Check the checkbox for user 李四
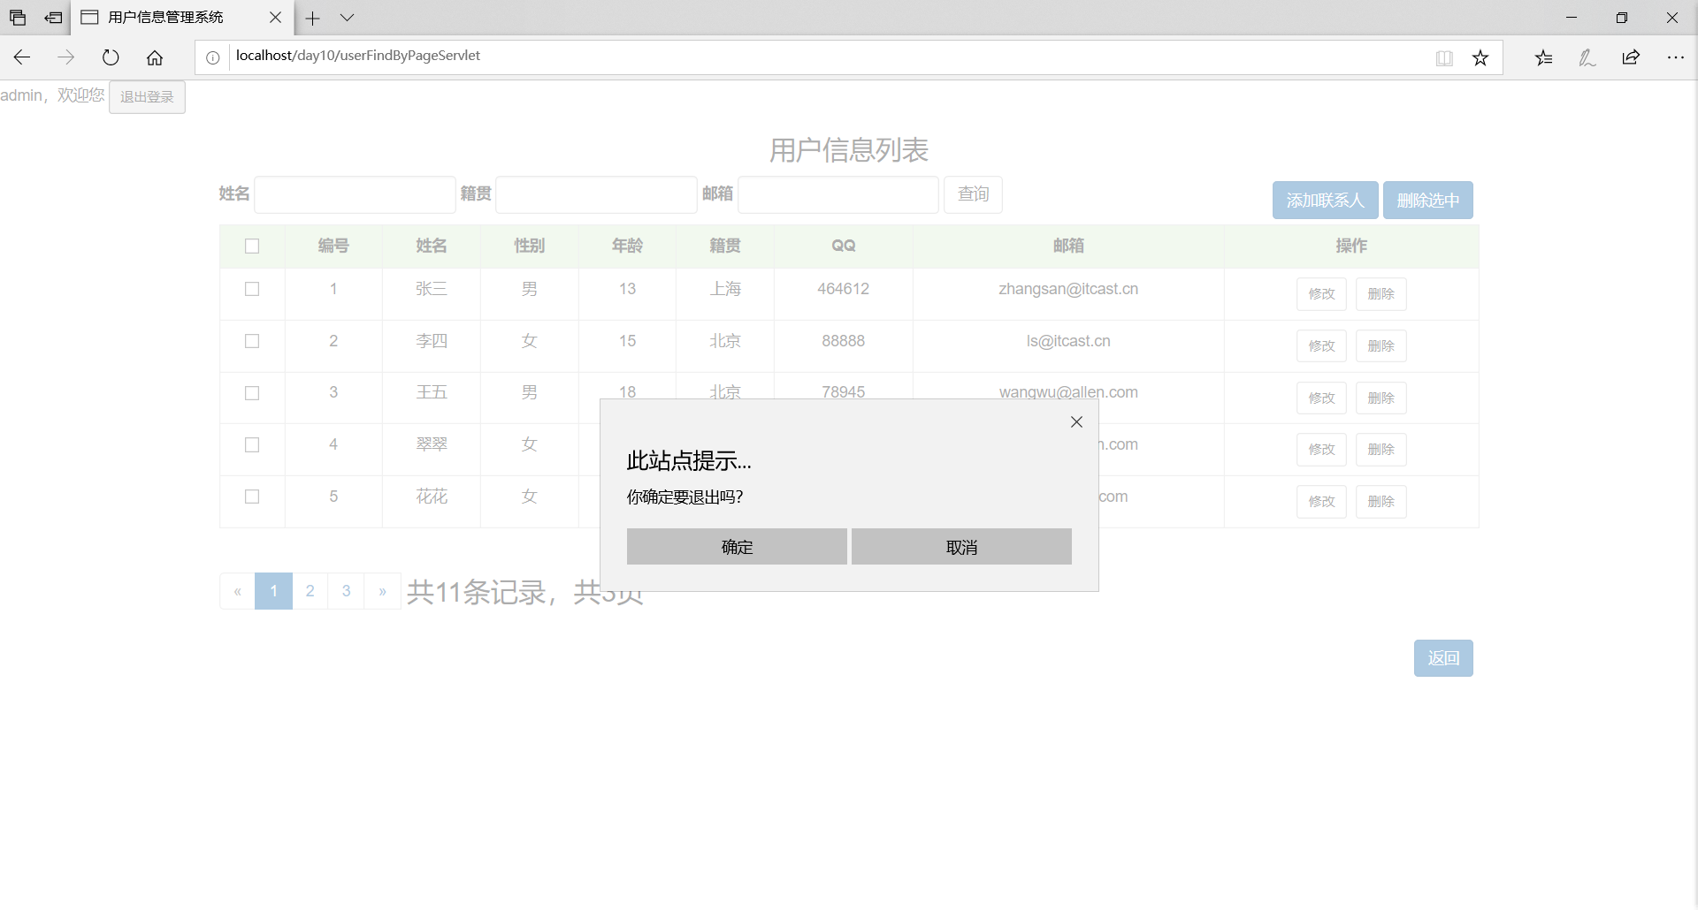The width and height of the screenshot is (1698, 910). point(252,341)
